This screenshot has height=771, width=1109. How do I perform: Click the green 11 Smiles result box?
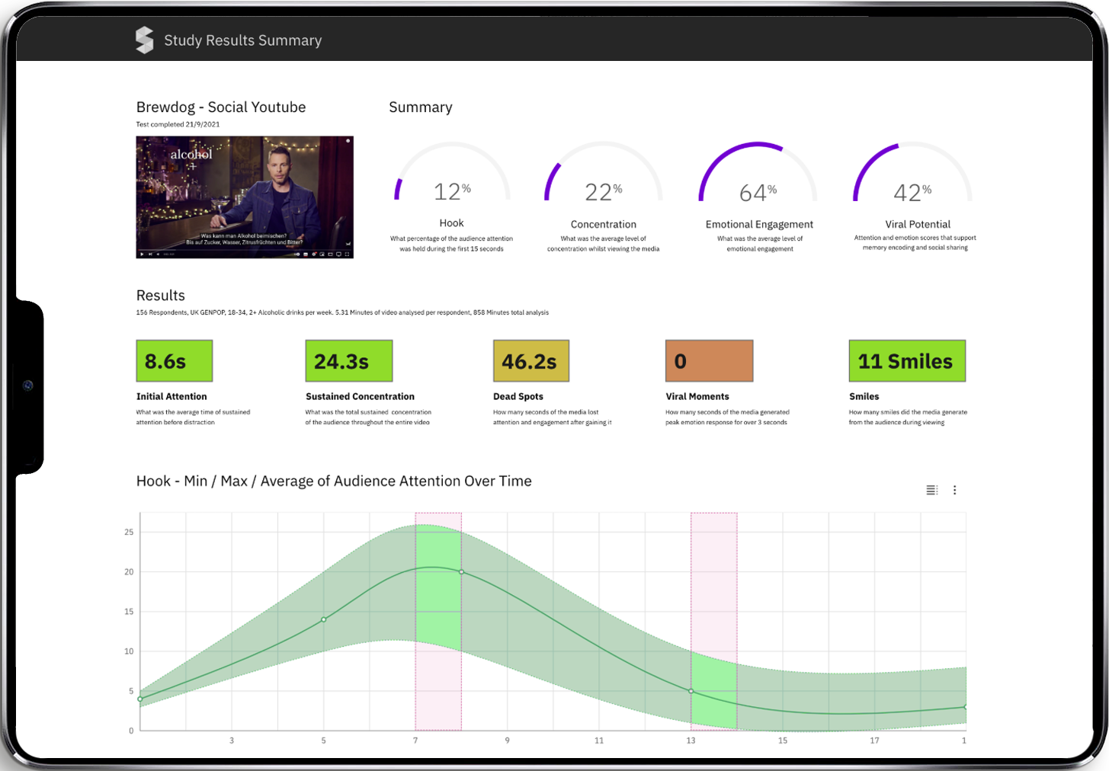(x=907, y=361)
